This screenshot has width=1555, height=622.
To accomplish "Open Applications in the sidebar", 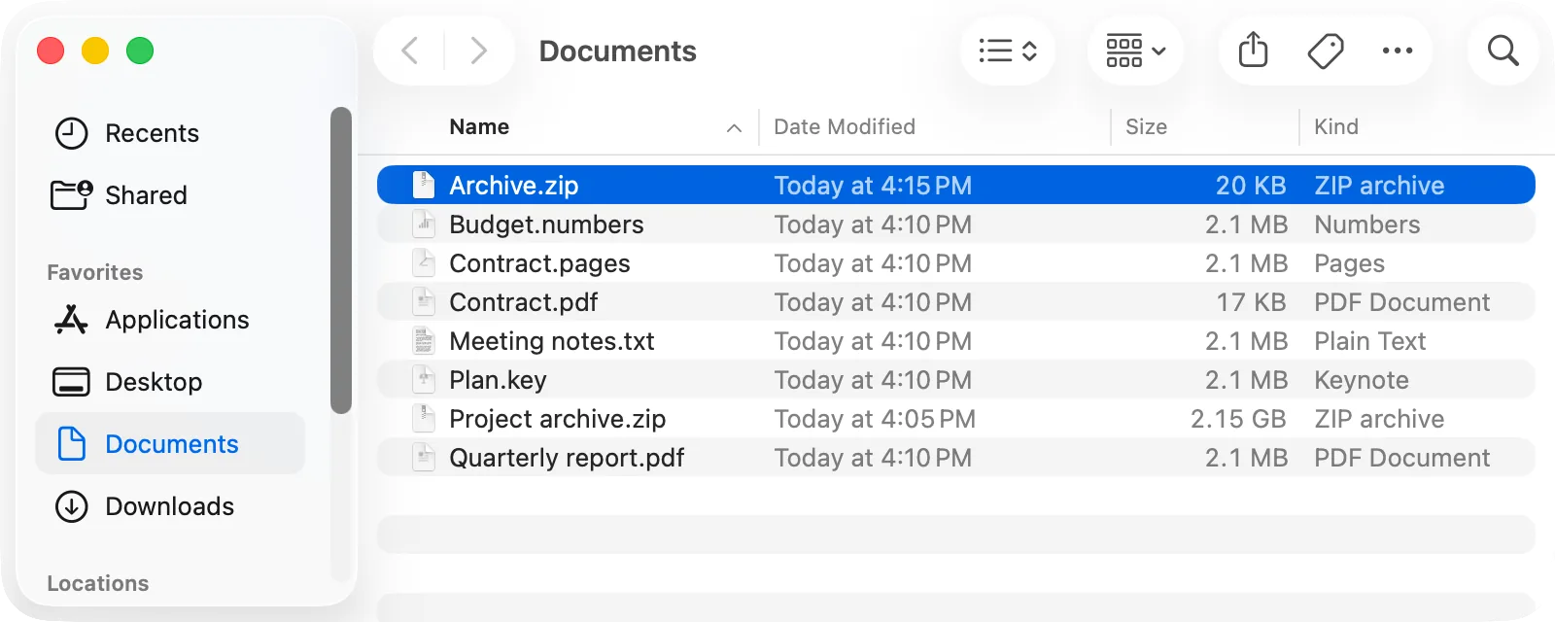I will tap(170, 320).
